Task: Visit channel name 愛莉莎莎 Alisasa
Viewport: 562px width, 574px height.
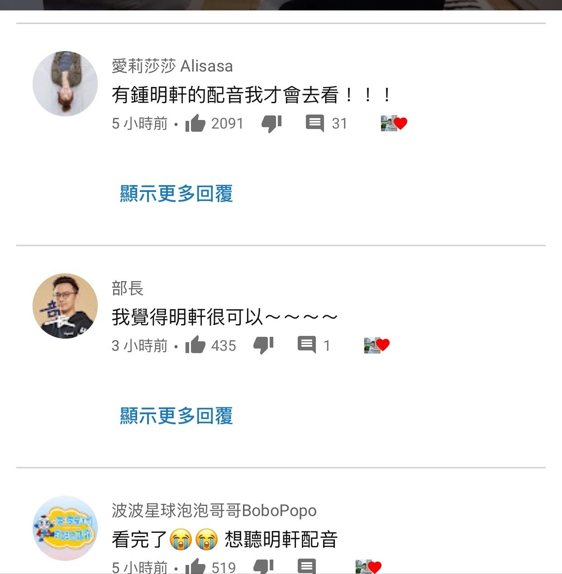Action: coord(172,66)
